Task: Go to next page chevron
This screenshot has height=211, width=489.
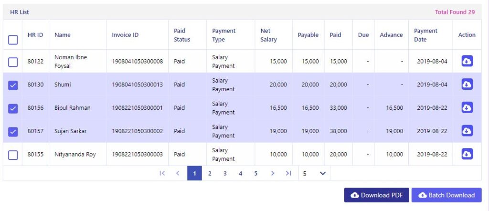Action: (273, 173)
